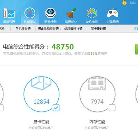Click the overall score 48750

click(x=62, y=47)
